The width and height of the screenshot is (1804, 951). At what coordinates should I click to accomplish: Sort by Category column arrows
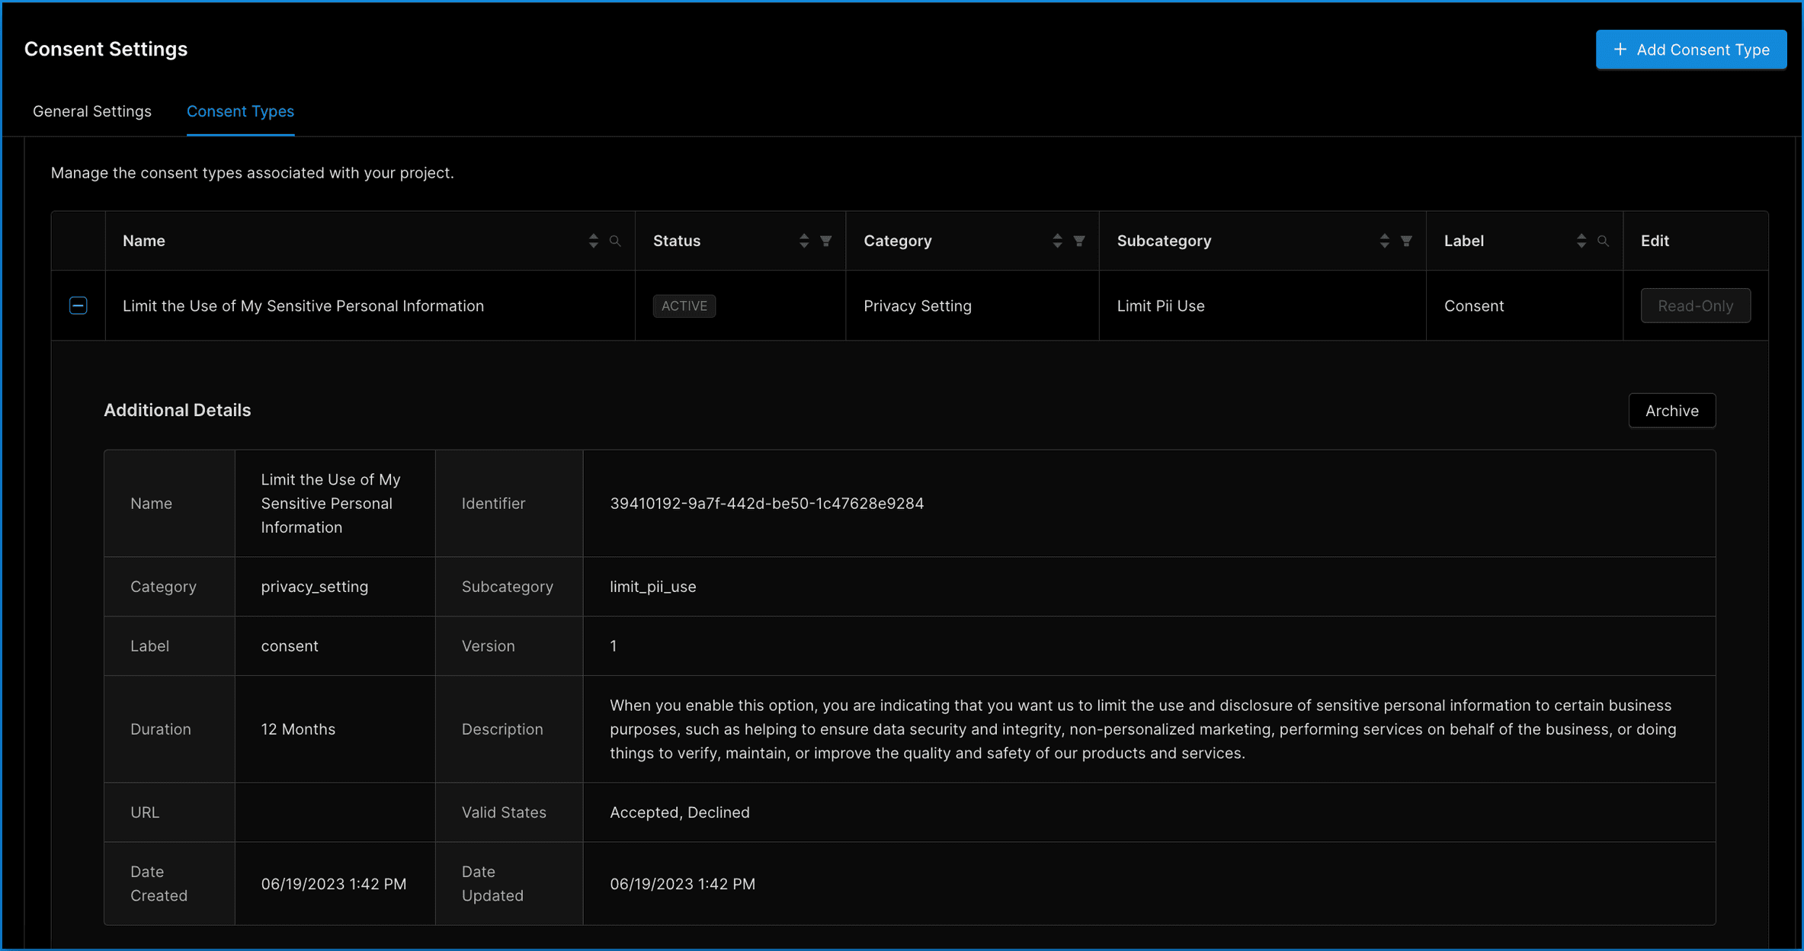click(1057, 241)
